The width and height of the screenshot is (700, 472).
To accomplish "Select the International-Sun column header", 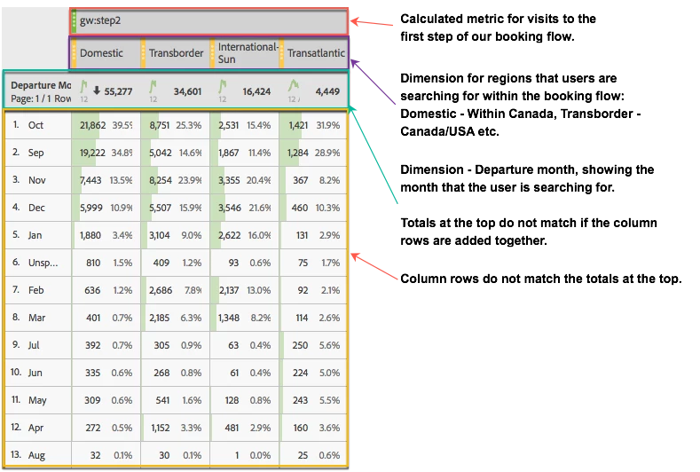I will click(245, 53).
